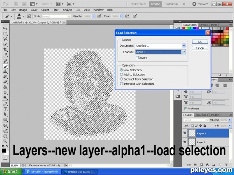The height and width of the screenshot is (175, 234).
Task: Select the Eyedropper tool
Action: (x=5, y=55)
